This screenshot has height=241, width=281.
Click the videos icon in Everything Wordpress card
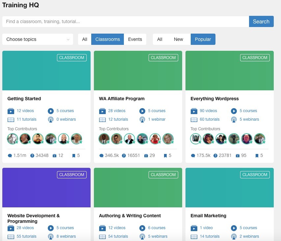(194, 111)
